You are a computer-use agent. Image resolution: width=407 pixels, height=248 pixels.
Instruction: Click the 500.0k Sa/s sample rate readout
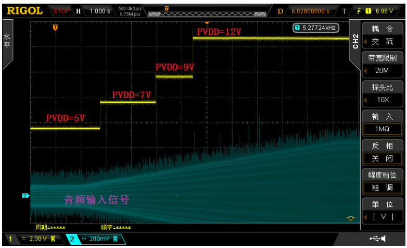point(130,8)
